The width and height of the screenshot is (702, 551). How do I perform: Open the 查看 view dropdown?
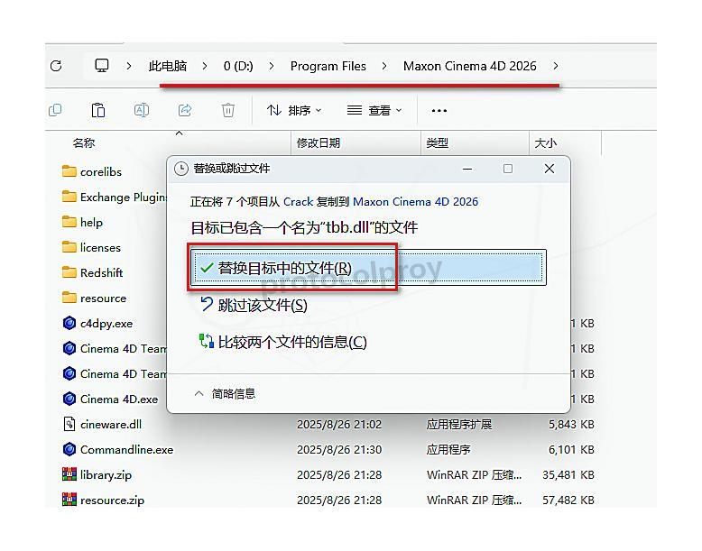374,110
